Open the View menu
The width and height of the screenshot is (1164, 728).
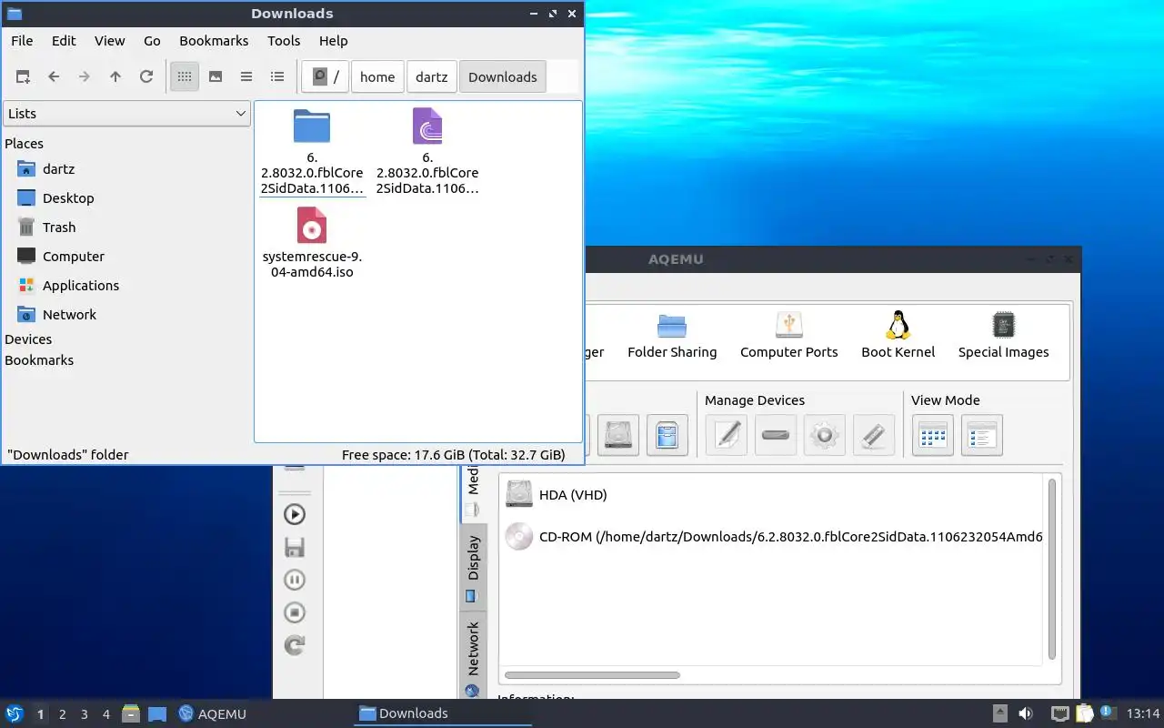click(x=110, y=41)
